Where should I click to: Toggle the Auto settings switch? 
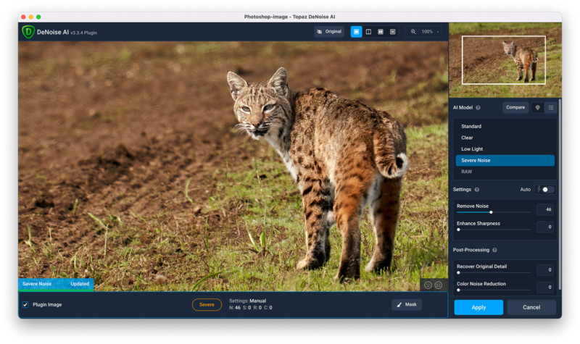coord(547,190)
